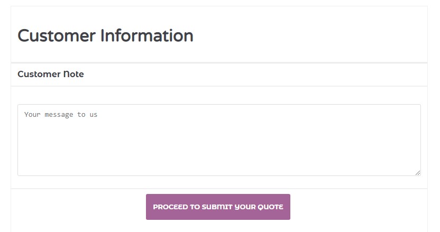The width and height of the screenshot is (440, 232).
Task: Click the Customer Information heading
Action: point(105,36)
